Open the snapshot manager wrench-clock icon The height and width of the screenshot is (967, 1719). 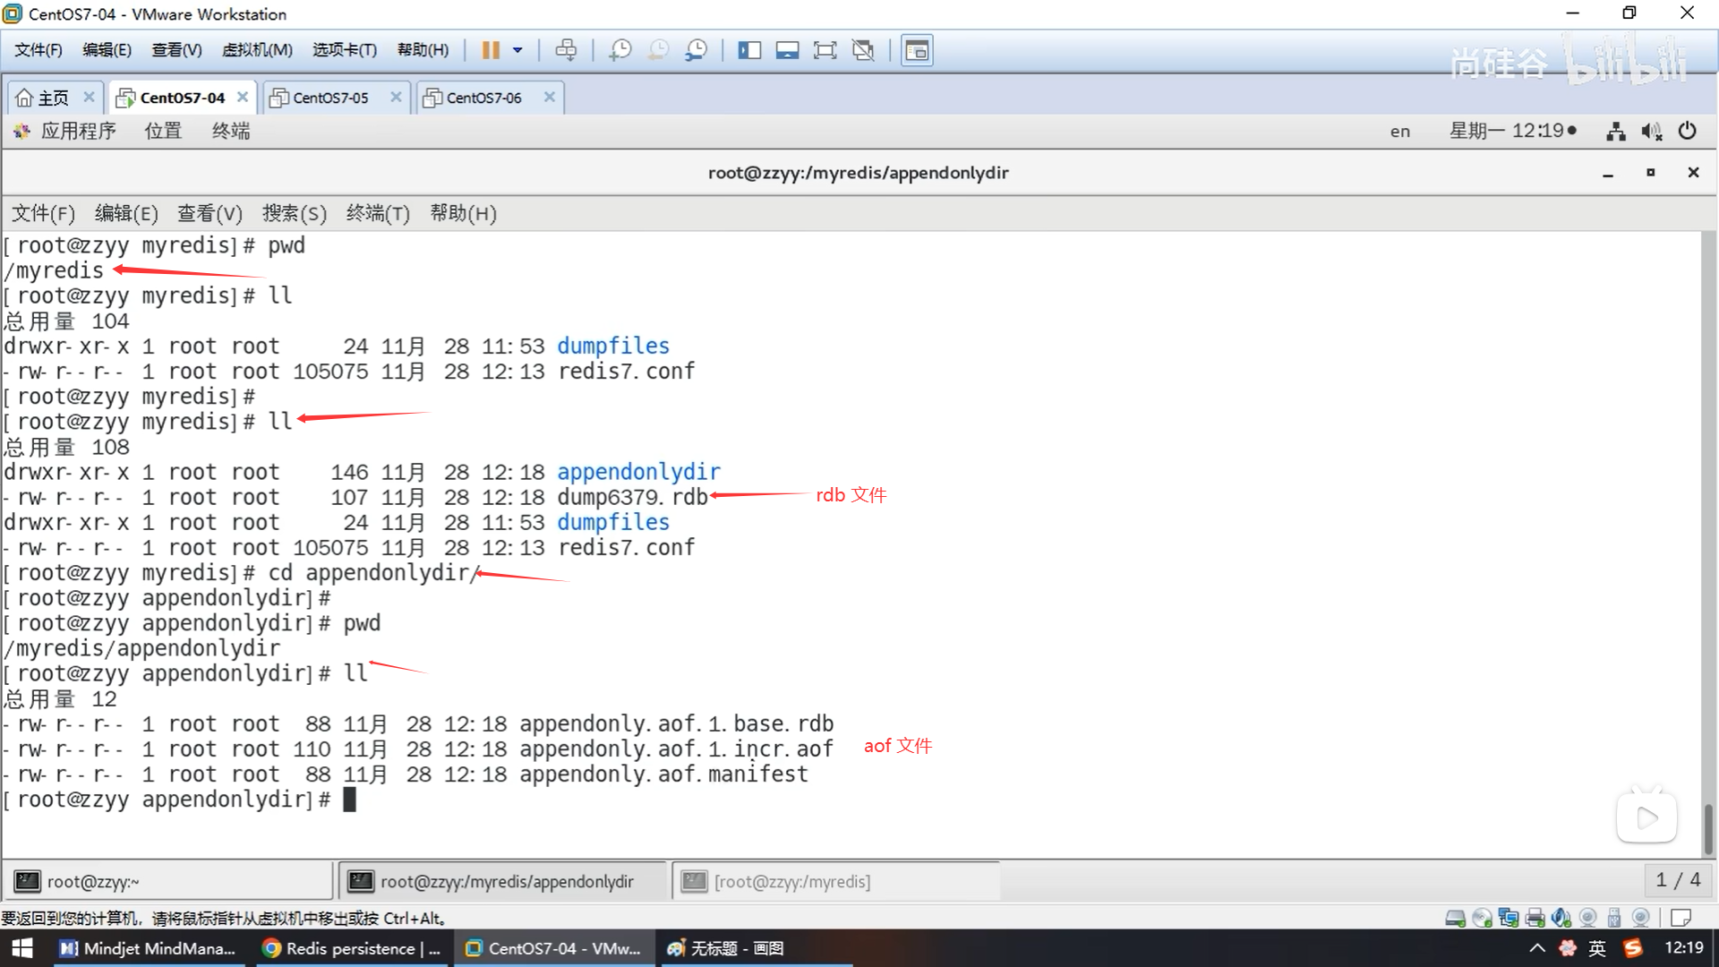[x=696, y=50]
